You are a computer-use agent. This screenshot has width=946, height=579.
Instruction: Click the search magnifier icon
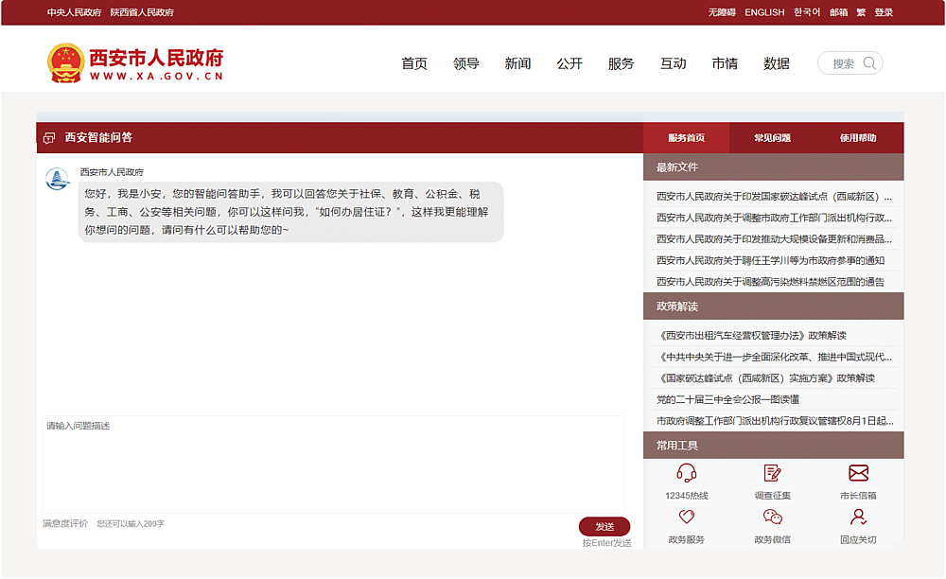click(870, 63)
